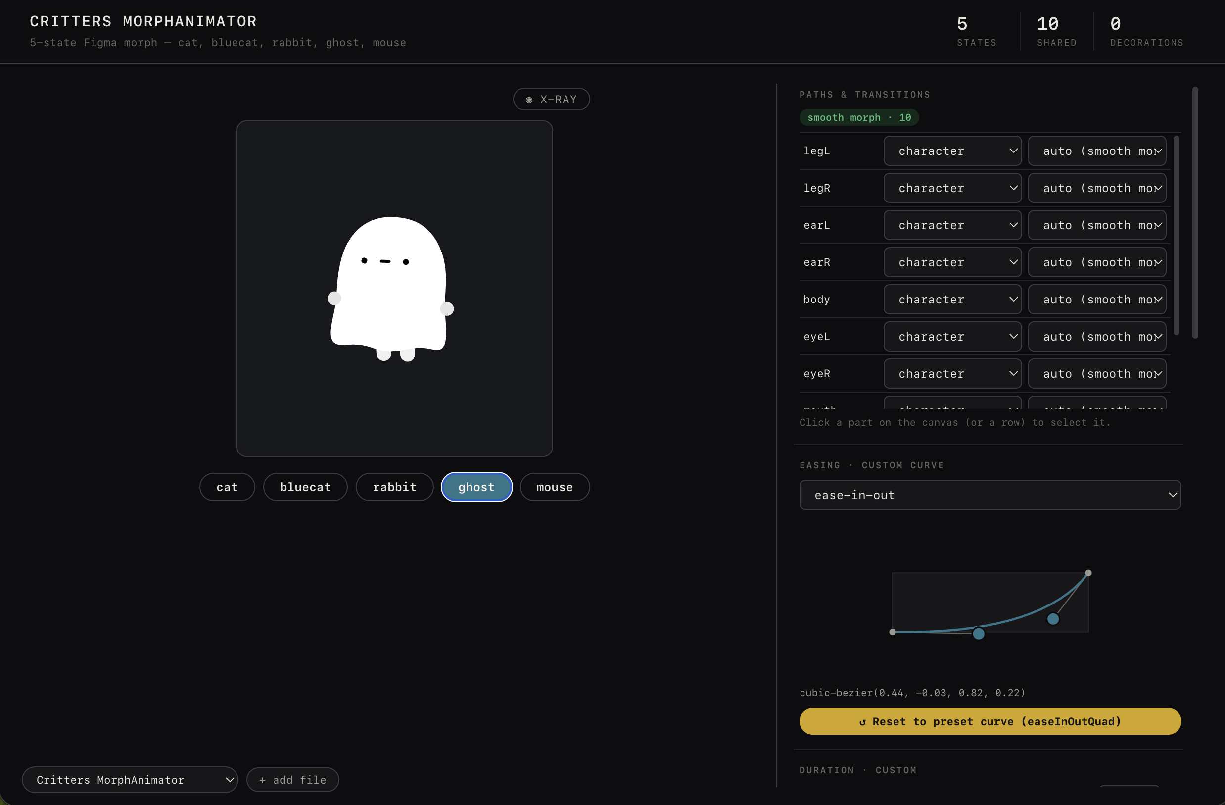This screenshot has width=1225, height=805.
Task: Open the earR auto transition dropdown
Action: tap(1097, 262)
